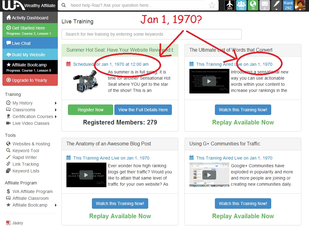Screen dimensions: 309x229
Task: Click calendar icon for Awesome Blog Post training
Action: (68, 158)
